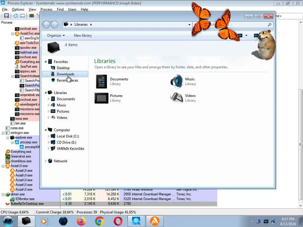Show hidden tray icons arrow
Viewport: 303px width, 227px height.
[252, 222]
